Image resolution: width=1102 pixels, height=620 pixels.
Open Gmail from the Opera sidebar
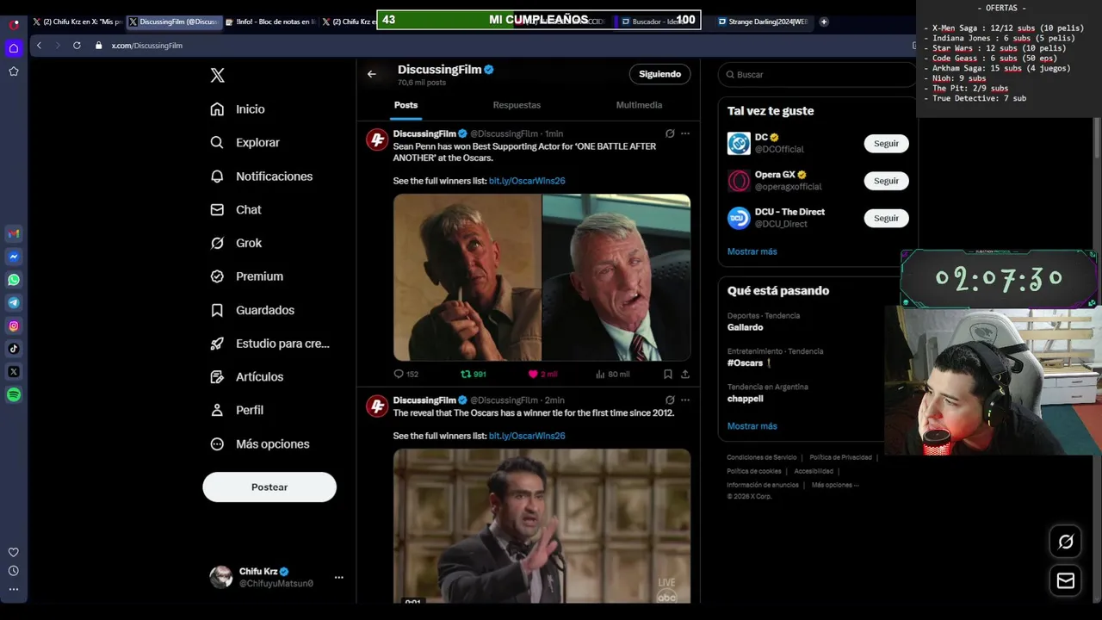pyautogui.click(x=14, y=233)
